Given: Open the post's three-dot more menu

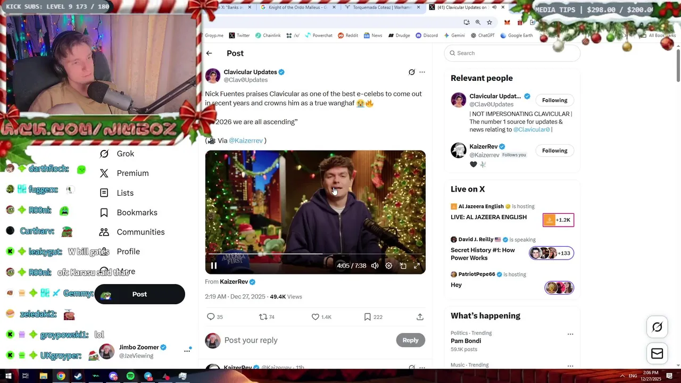Looking at the screenshot, I should (422, 72).
